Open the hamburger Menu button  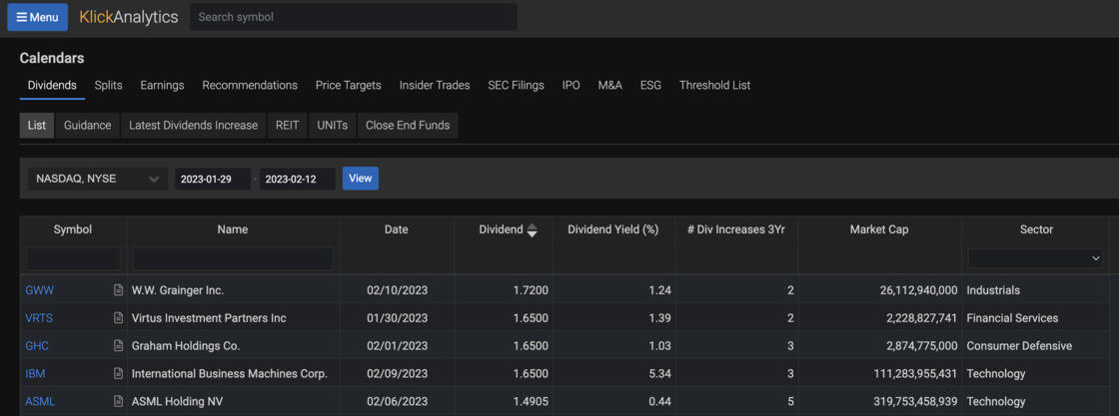(x=38, y=17)
